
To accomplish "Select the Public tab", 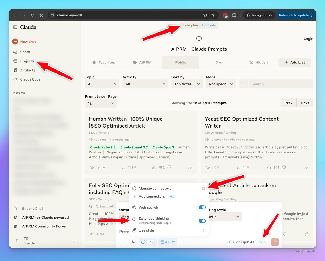I will pos(181,62).
